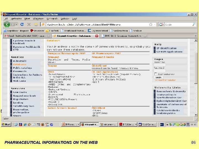Go to the home page icon
The height and width of the screenshot is (149, 199).
(36, 24)
